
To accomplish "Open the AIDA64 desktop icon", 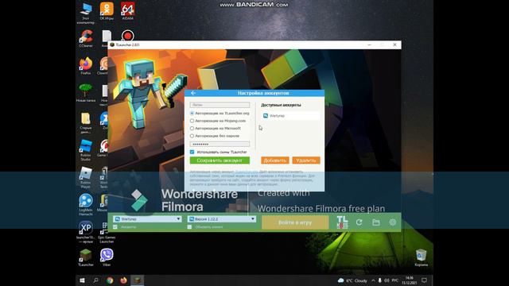I will pyautogui.click(x=127, y=11).
